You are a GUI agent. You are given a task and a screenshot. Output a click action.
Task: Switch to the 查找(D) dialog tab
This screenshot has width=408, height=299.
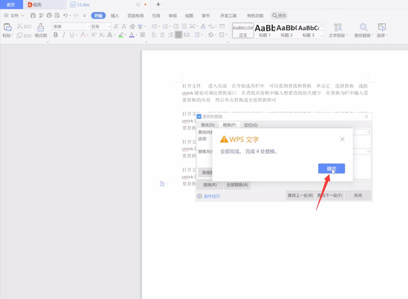[208, 125]
